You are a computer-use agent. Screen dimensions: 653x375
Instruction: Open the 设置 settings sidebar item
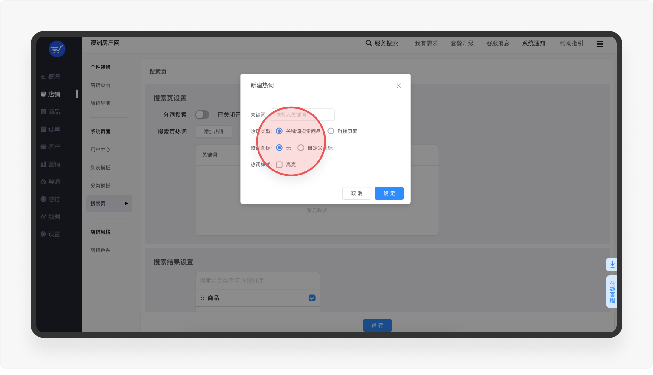pos(50,234)
